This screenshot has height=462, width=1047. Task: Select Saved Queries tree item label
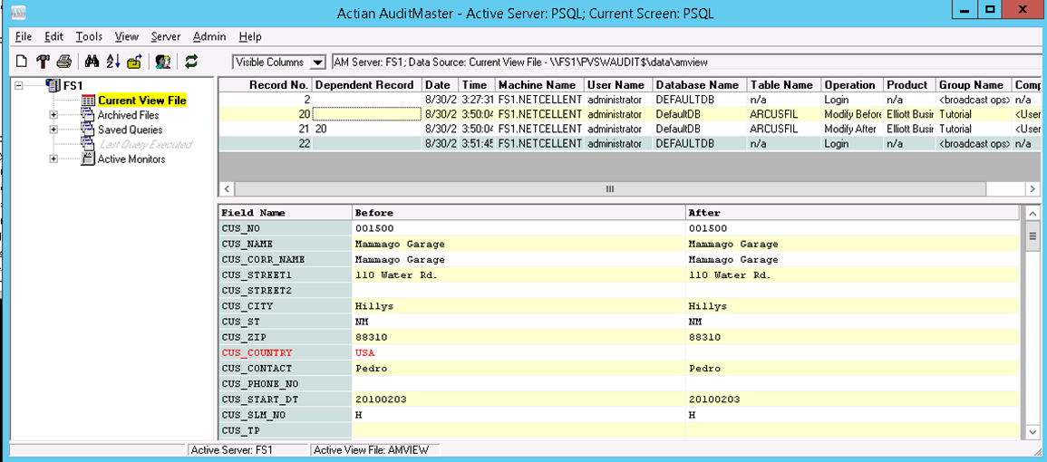[x=131, y=130]
